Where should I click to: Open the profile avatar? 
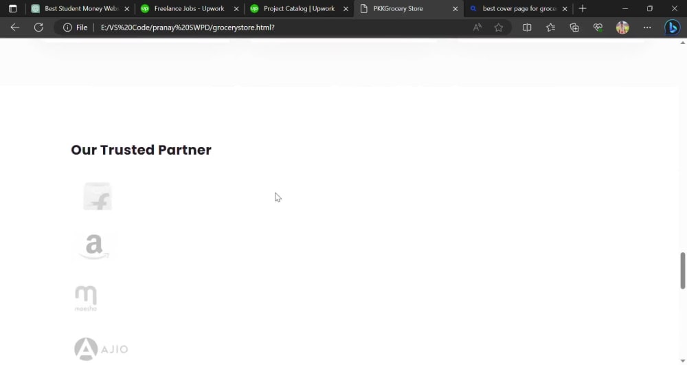(622, 27)
